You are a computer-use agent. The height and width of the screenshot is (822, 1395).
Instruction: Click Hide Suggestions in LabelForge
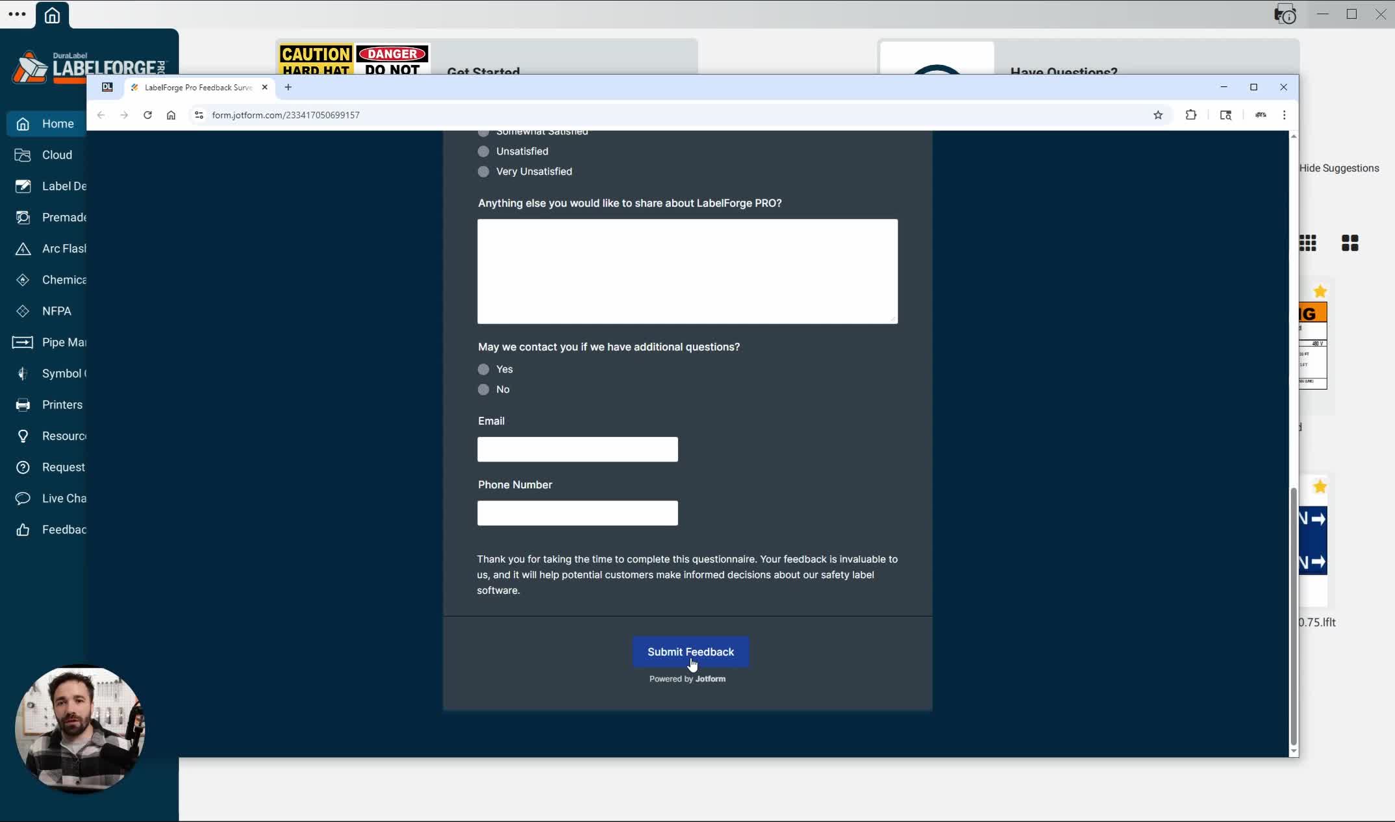coord(1339,168)
